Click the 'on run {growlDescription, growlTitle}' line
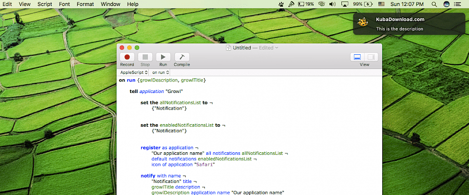 coord(162,80)
